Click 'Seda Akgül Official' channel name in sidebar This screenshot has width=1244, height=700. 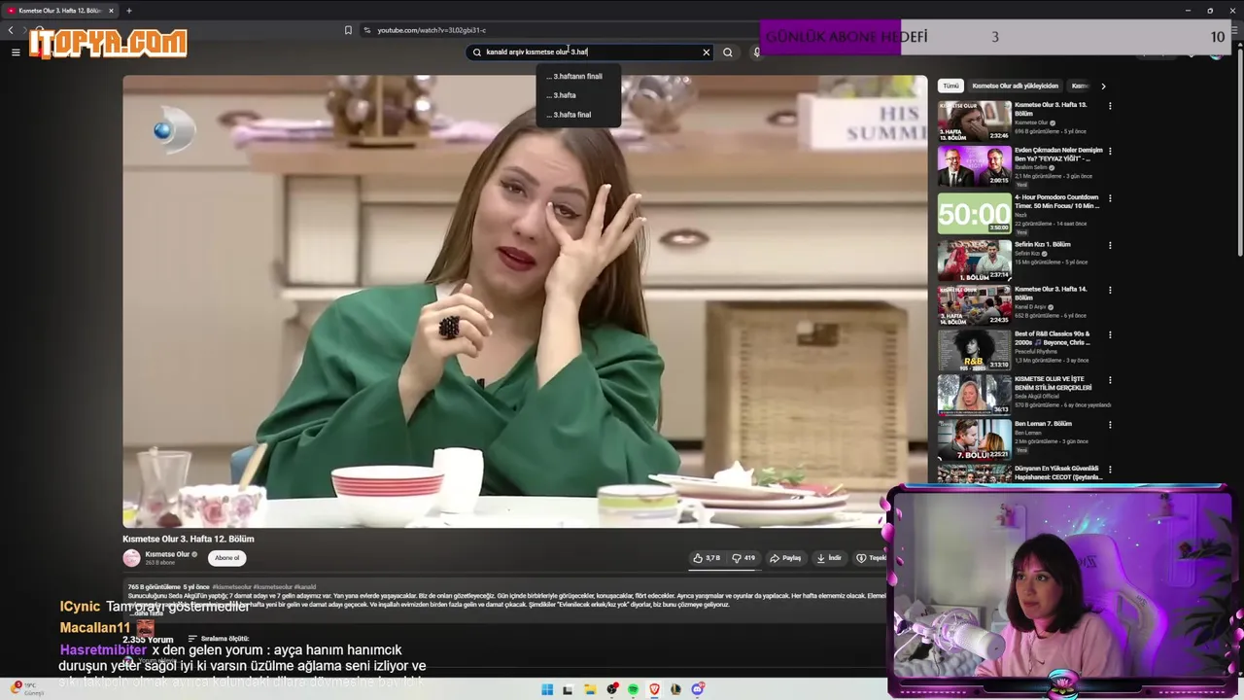tap(1038, 397)
